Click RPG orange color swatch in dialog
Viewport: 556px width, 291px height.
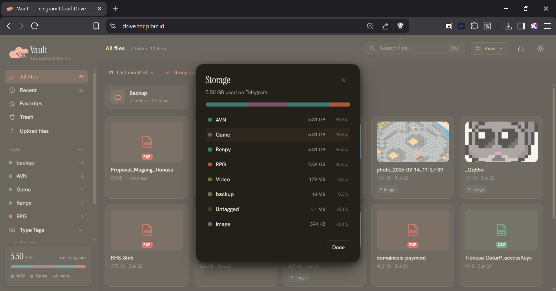click(x=210, y=164)
